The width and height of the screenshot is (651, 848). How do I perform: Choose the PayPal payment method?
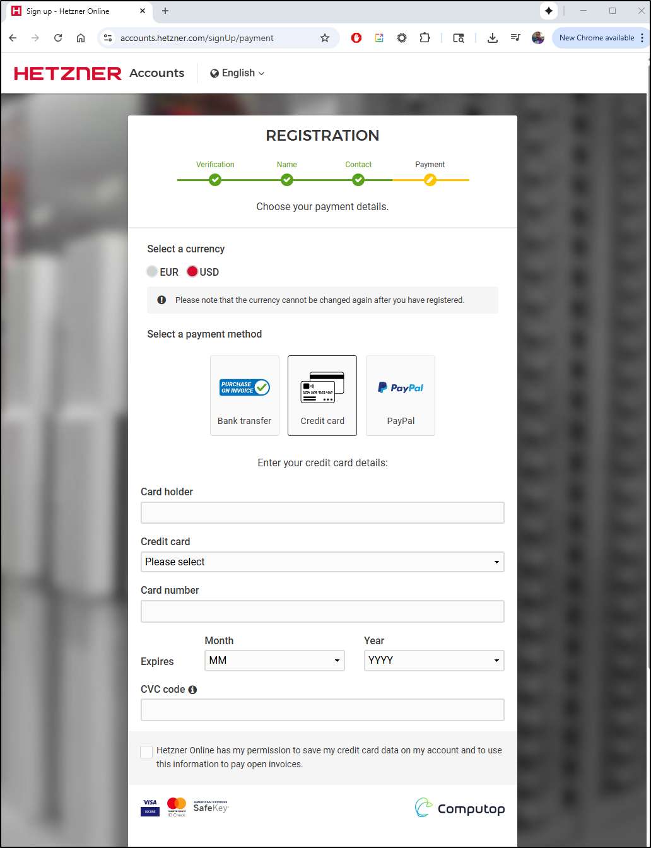coord(401,396)
